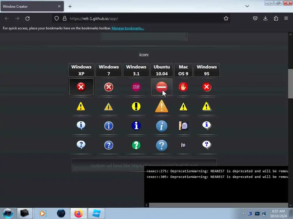Select the Windows 7 question mark icon
This screenshot has width=293, height=219.
click(108, 145)
